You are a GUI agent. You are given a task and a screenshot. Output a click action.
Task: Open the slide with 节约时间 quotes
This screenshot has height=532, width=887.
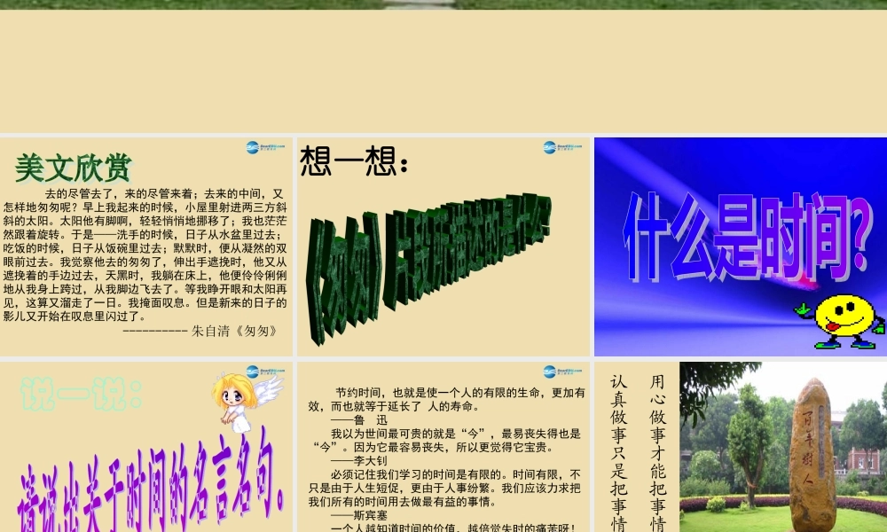[x=443, y=447]
